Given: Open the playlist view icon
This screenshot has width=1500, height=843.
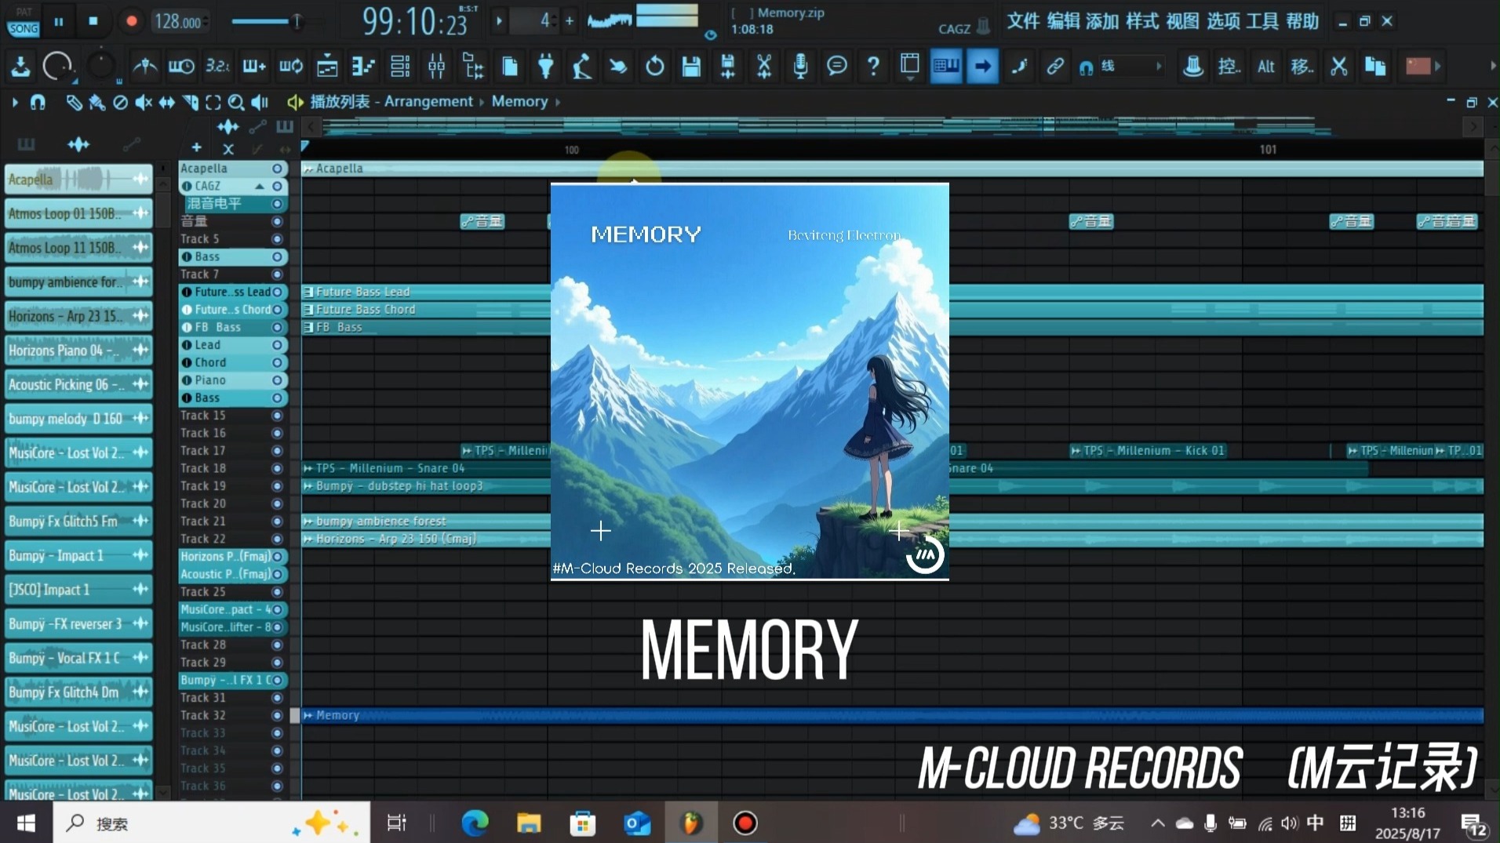Looking at the screenshot, I should tap(327, 67).
